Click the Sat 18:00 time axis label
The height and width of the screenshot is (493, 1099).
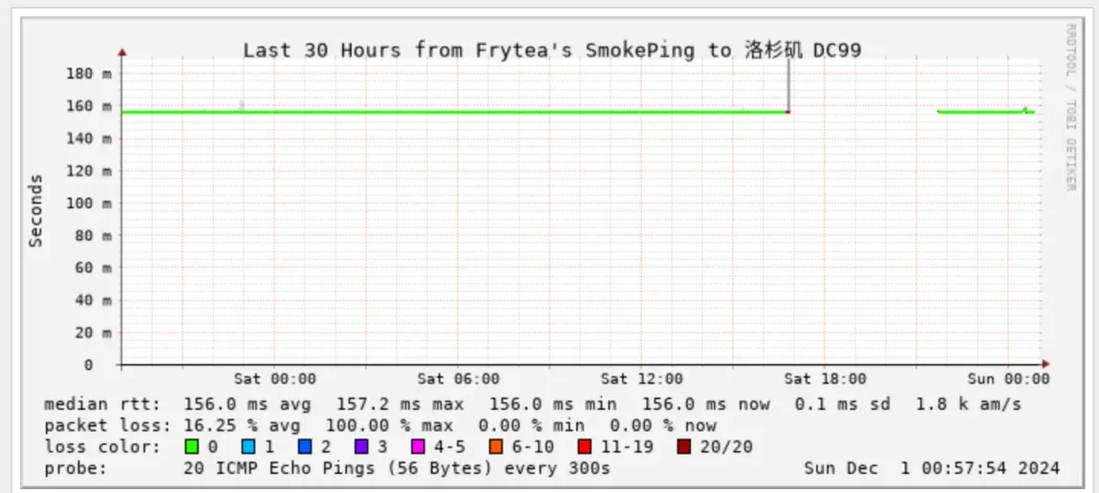(x=825, y=379)
